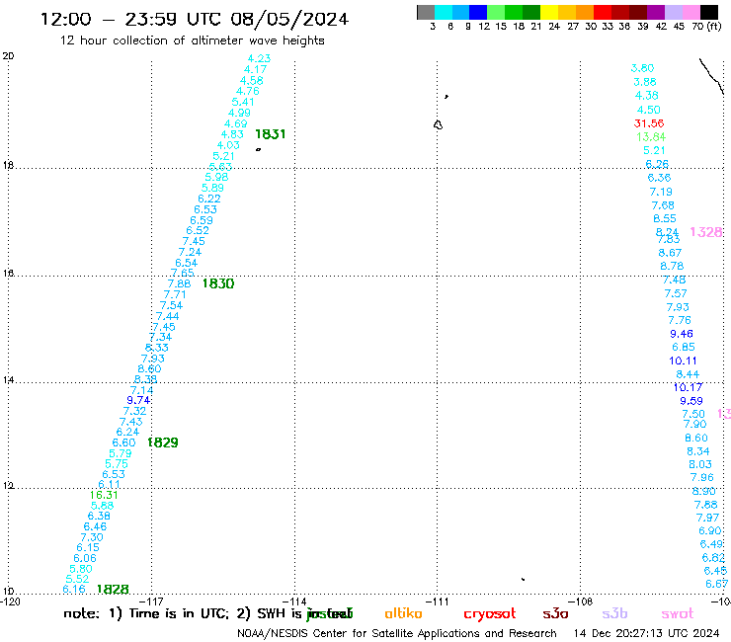Click the 4.23 value topping the left track
731x642 pixels.
click(259, 58)
